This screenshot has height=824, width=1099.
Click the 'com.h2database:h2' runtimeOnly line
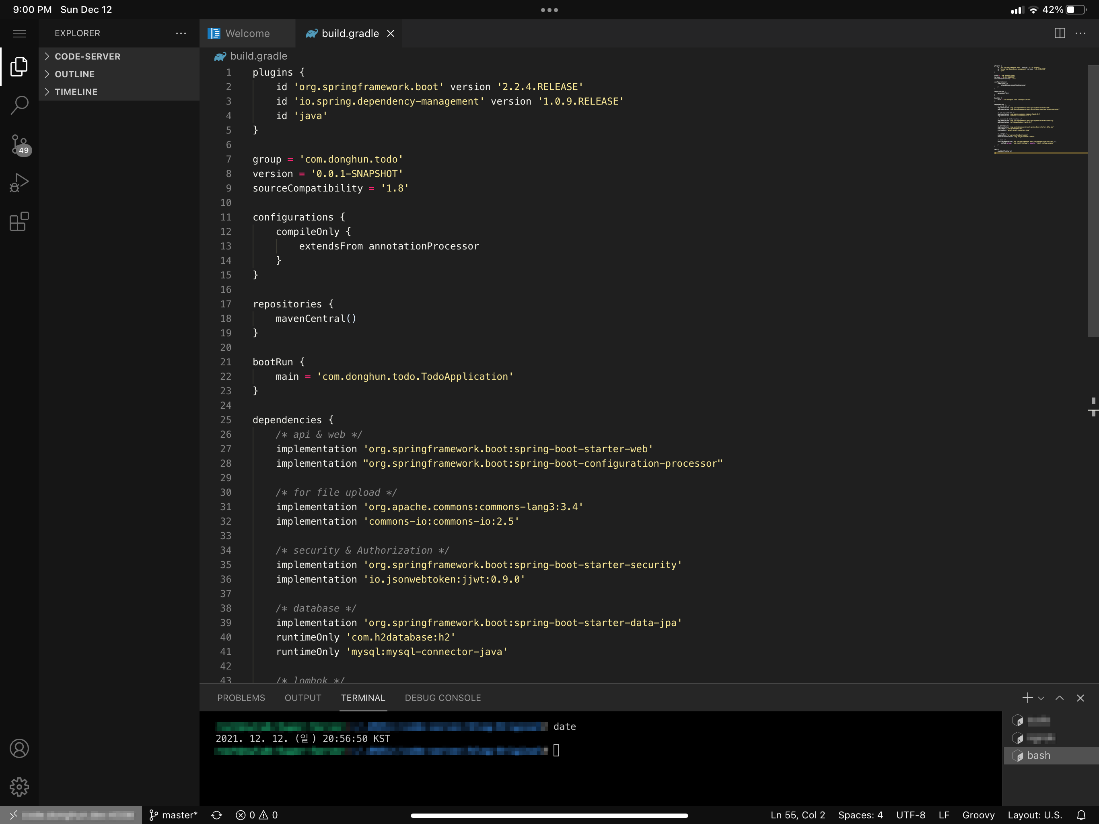(366, 637)
